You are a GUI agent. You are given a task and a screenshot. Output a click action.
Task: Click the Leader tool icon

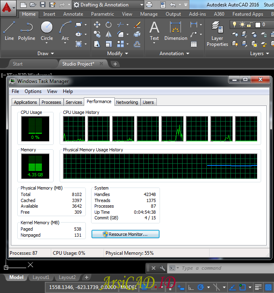[x=194, y=34]
